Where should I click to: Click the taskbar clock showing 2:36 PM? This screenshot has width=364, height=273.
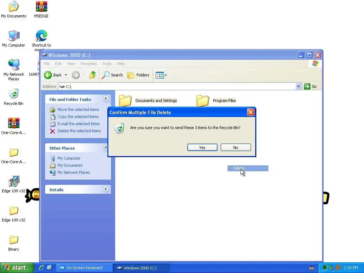click(x=351, y=268)
